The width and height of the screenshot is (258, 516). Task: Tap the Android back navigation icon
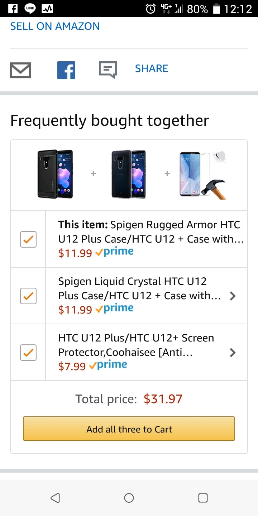(x=55, y=498)
